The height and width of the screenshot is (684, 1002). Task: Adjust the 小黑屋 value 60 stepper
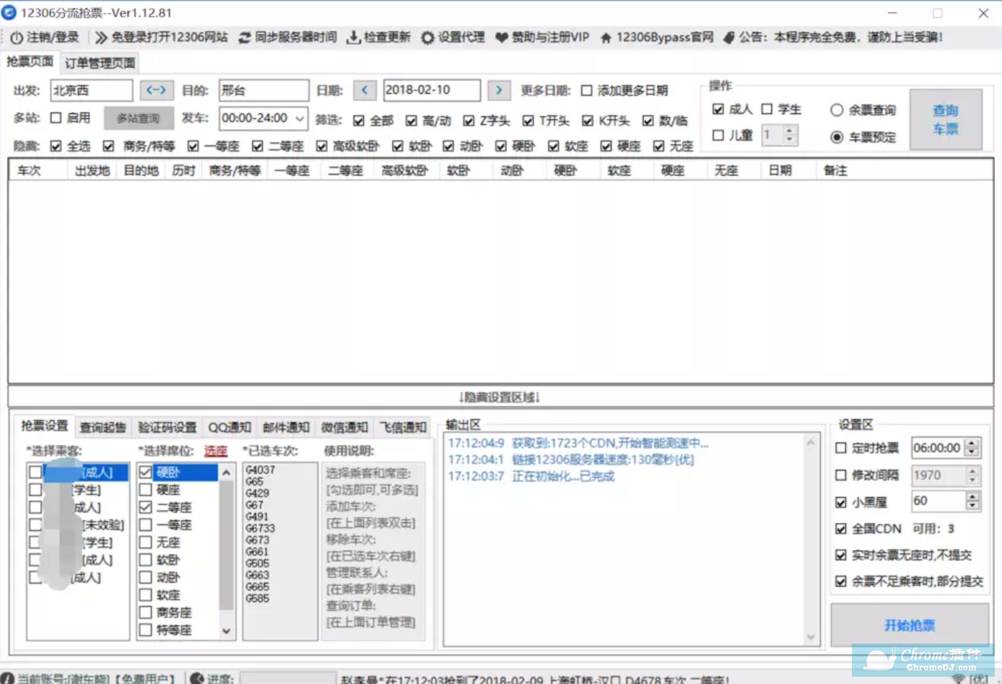[972, 501]
